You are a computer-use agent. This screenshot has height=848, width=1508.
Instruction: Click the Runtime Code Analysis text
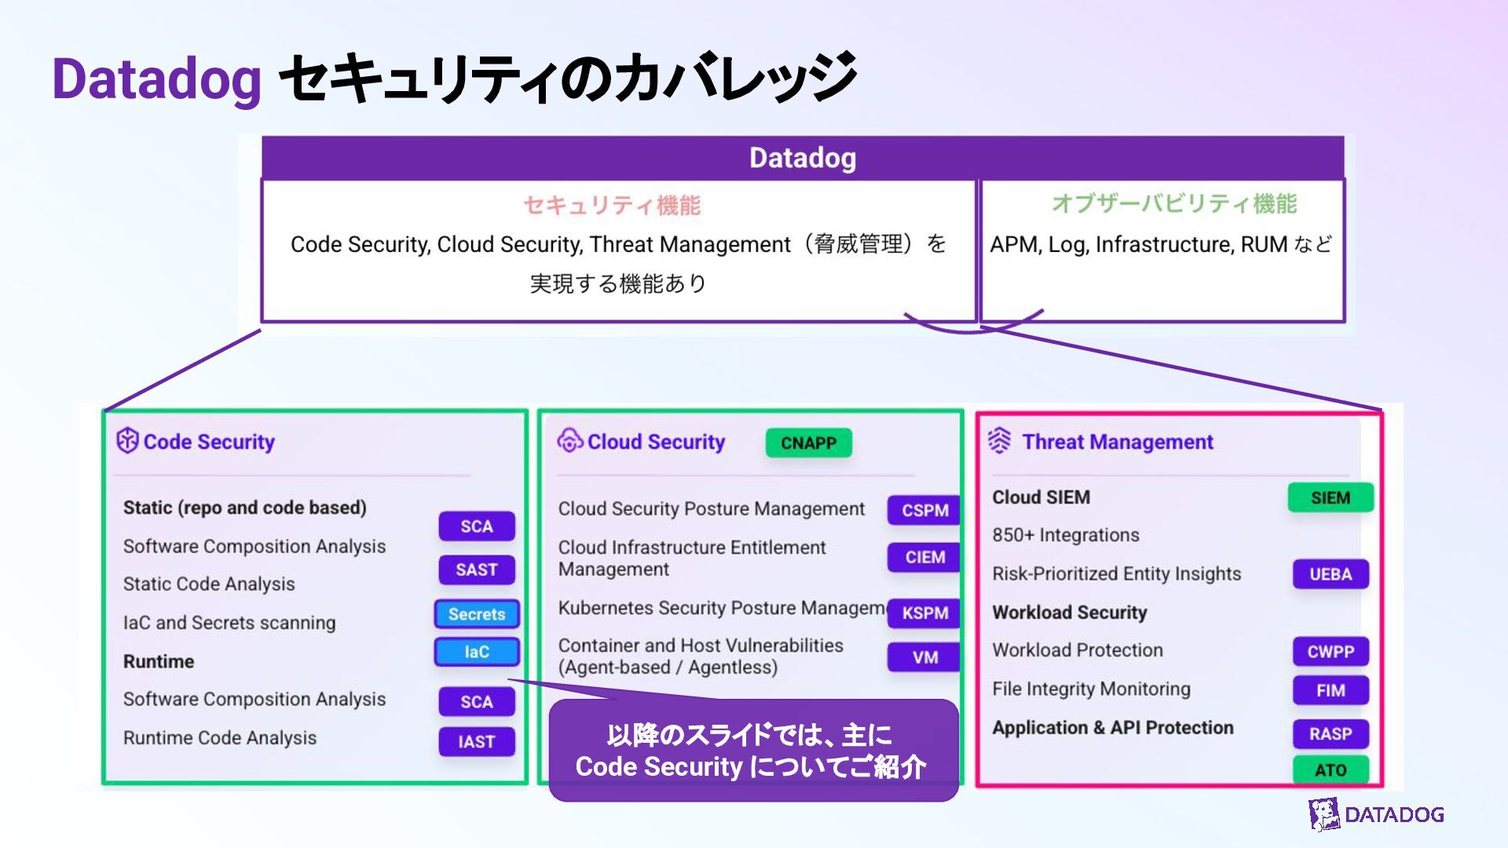tap(220, 738)
